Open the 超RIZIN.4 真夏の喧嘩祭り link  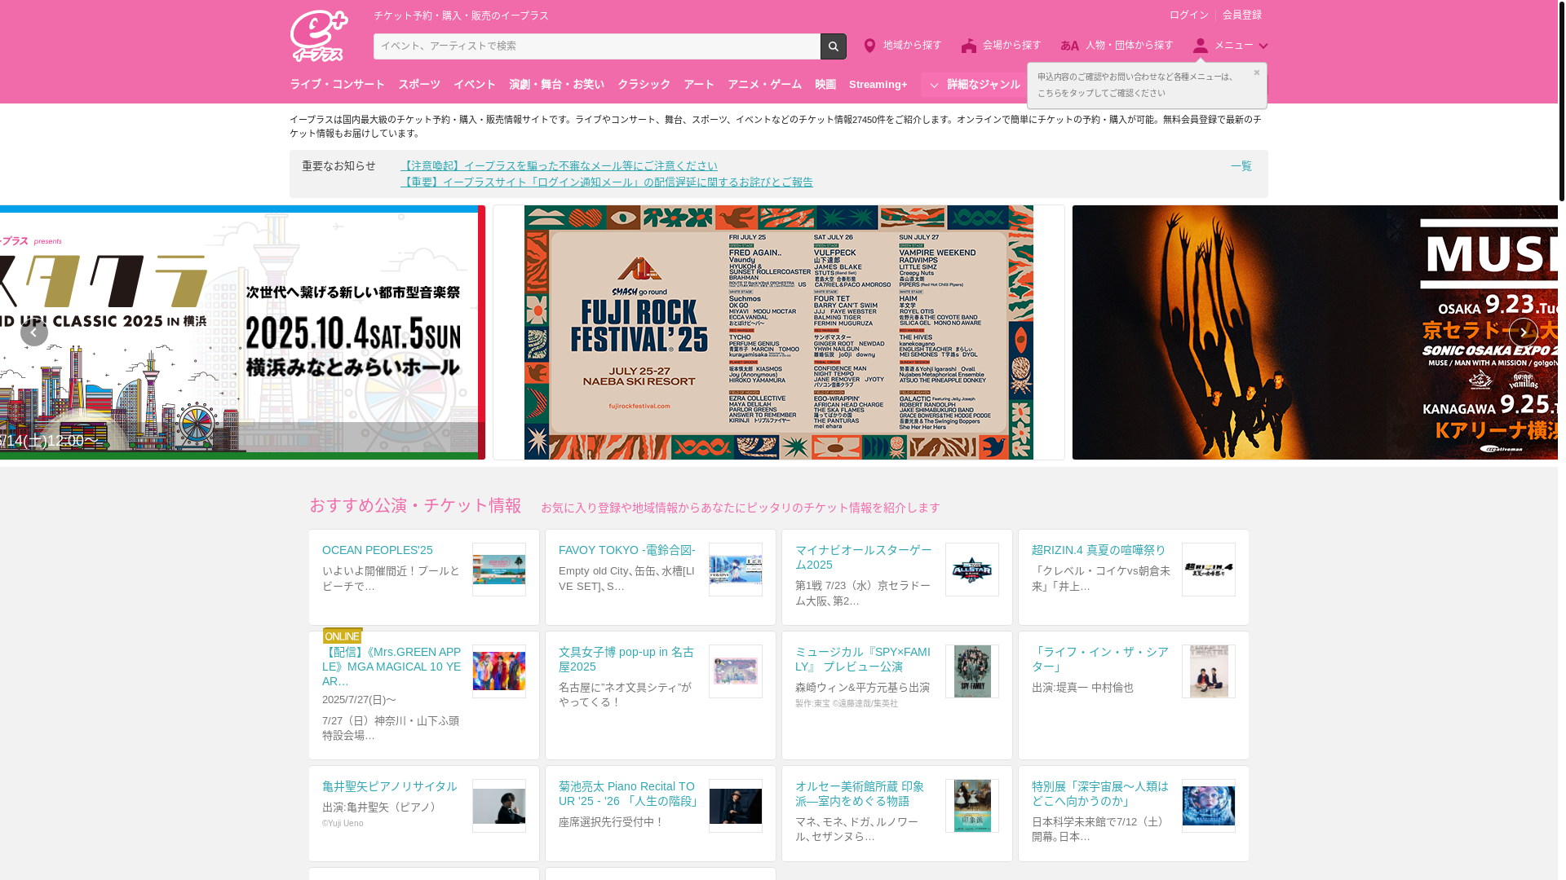[1099, 551]
